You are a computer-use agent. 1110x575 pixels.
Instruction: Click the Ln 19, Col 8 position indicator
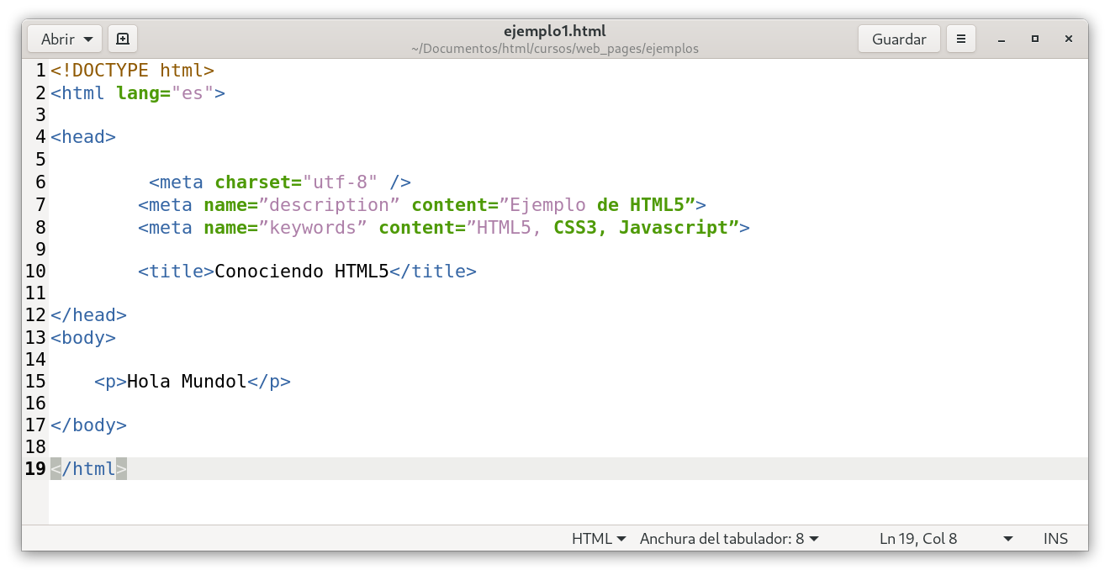918,539
